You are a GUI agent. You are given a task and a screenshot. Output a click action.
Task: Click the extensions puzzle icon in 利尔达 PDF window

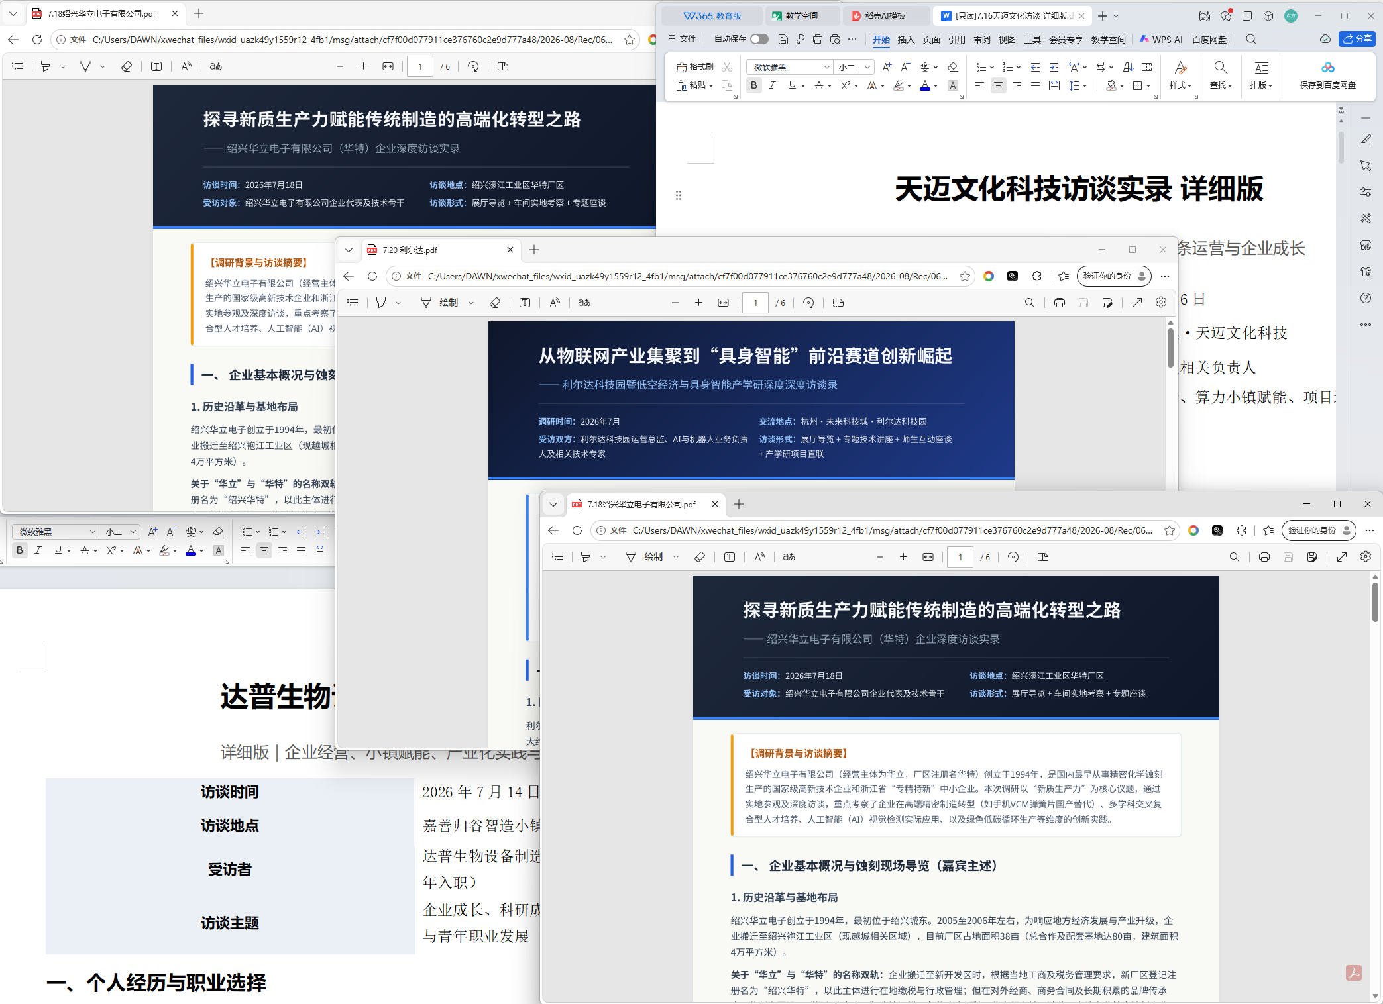coord(1036,276)
